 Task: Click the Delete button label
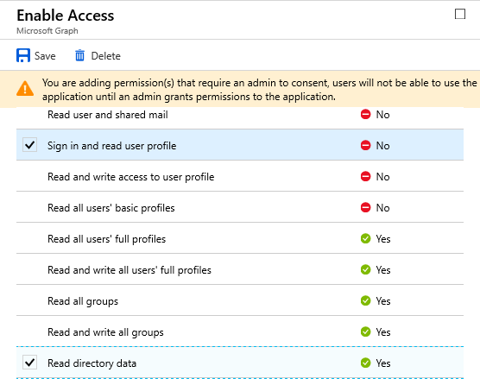click(x=106, y=56)
